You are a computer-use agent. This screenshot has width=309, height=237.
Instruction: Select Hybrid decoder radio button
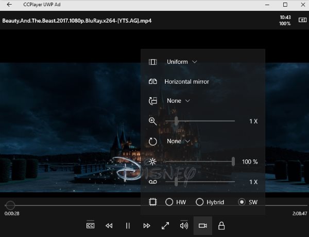tap(210, 202)
